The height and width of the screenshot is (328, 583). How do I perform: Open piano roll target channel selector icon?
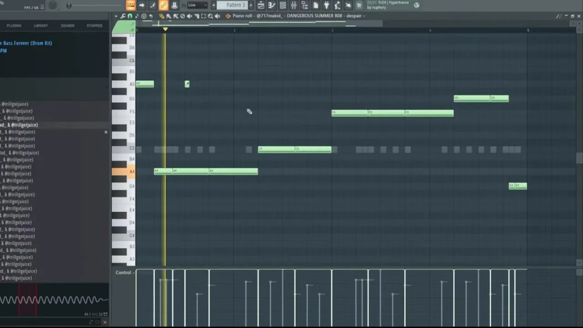228,16
